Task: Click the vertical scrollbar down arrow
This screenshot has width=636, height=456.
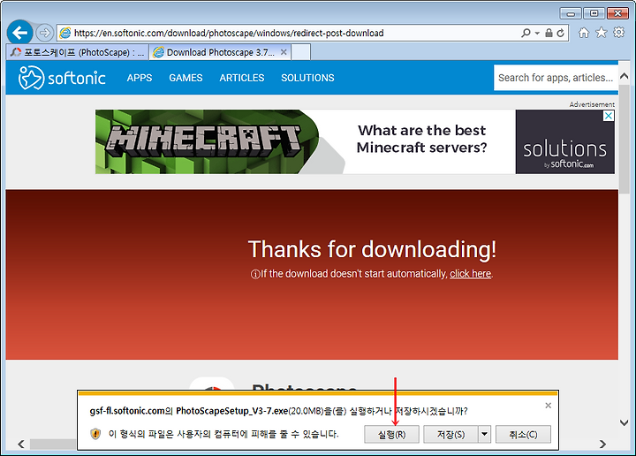Action: point(625,422)
